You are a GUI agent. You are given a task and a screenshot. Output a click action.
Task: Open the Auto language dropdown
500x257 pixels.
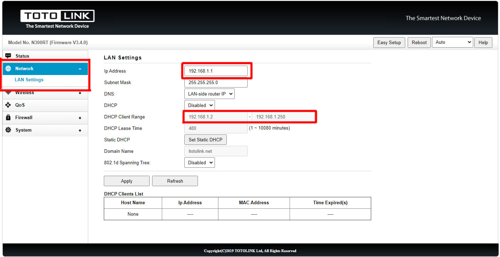[452, 42]
